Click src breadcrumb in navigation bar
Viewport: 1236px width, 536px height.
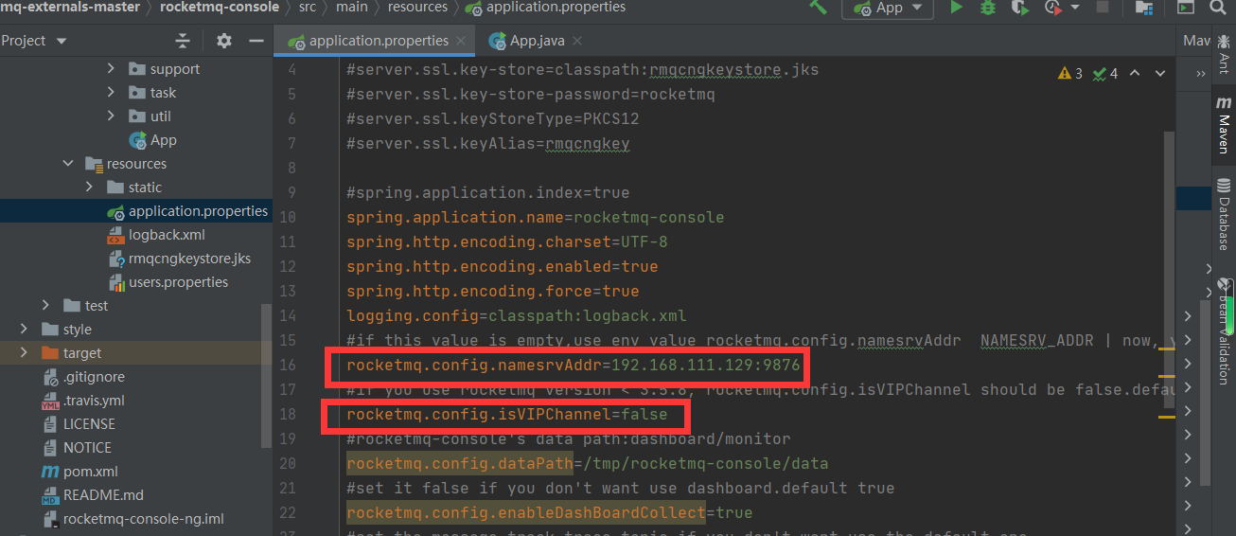coord(307,7)
